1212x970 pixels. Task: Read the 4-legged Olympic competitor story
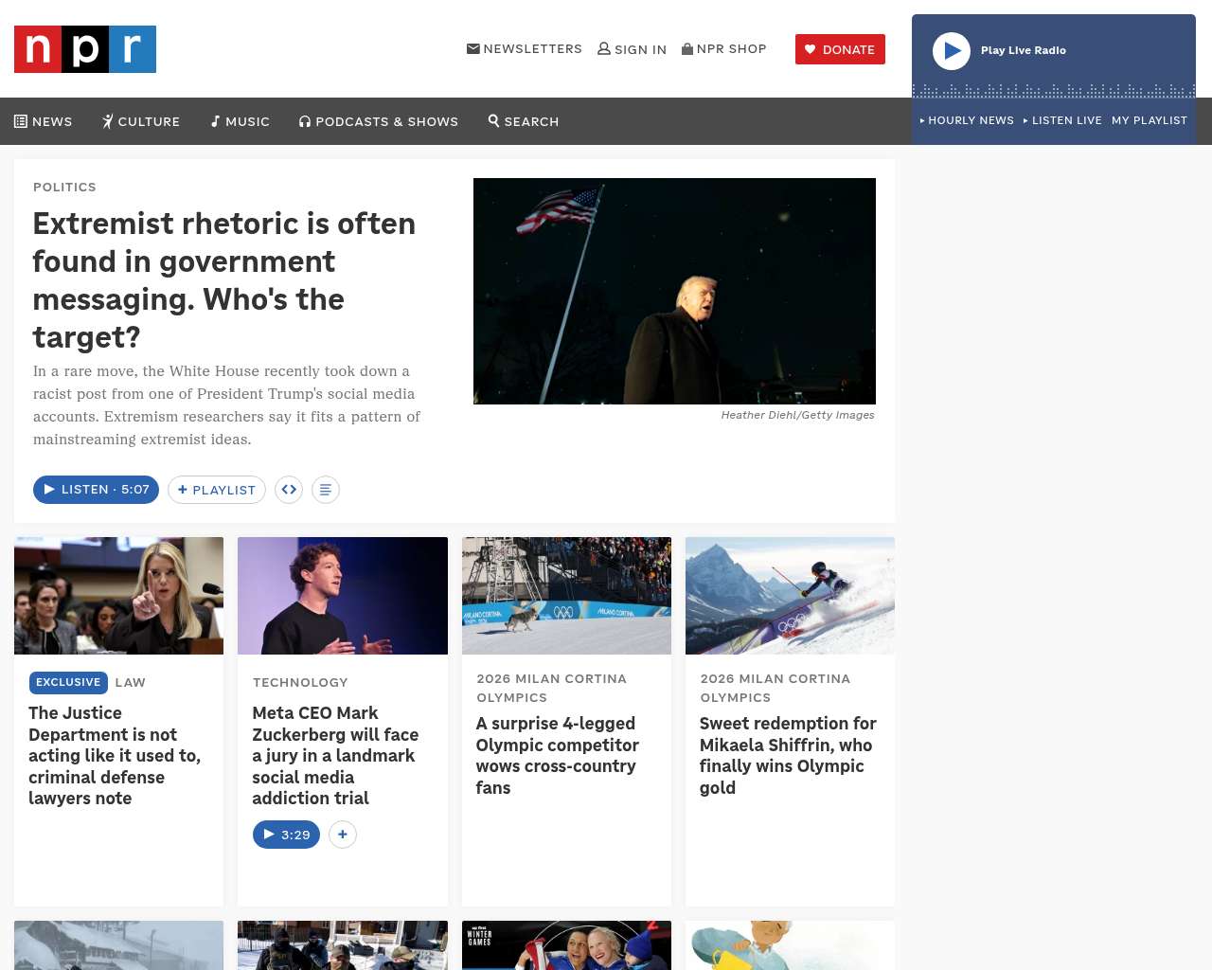pos(558,756)
